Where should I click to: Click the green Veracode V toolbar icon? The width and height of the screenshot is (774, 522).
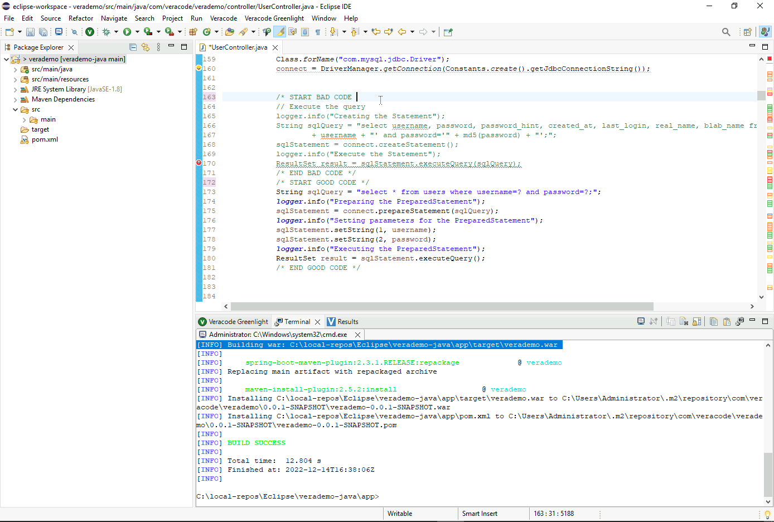click(x=89, y=32)
